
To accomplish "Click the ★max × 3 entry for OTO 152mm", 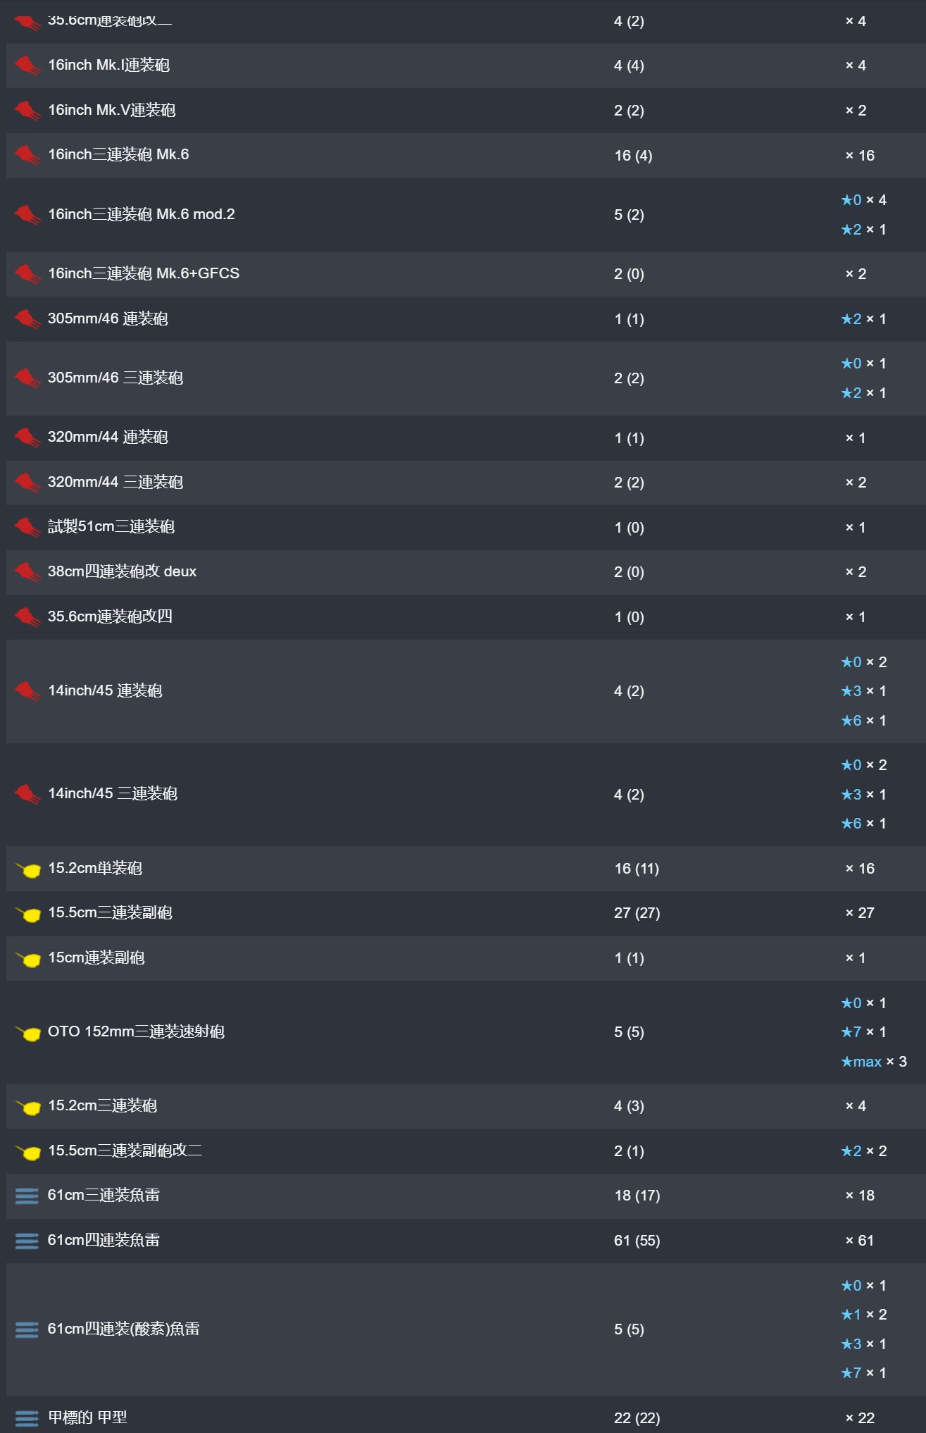I will click(x=874, y=1062).
